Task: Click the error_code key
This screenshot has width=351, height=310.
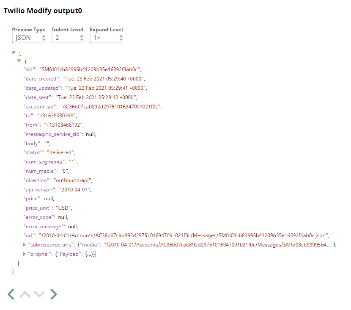Action: click(x=39, y=217)
